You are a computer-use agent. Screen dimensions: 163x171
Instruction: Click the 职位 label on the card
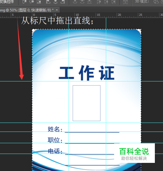pyautogui.click(x=55, y=140)
